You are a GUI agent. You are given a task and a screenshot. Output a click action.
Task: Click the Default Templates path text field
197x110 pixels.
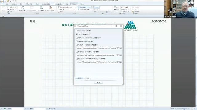97,55
